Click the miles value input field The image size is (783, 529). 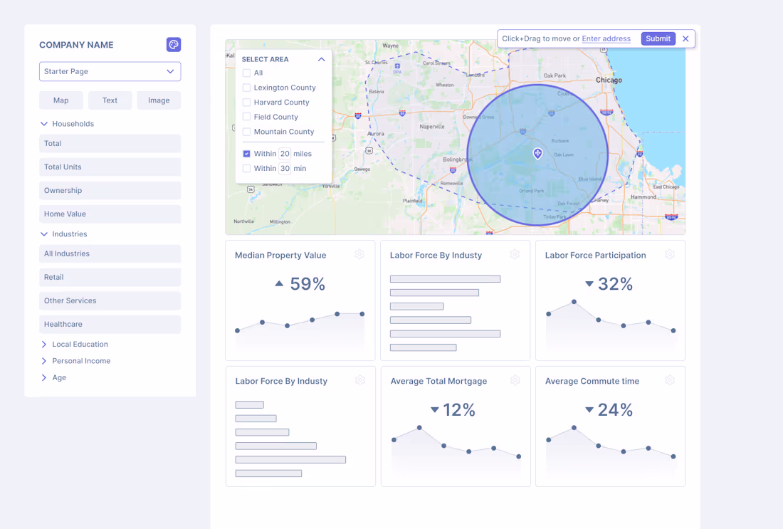pos(285,153)
